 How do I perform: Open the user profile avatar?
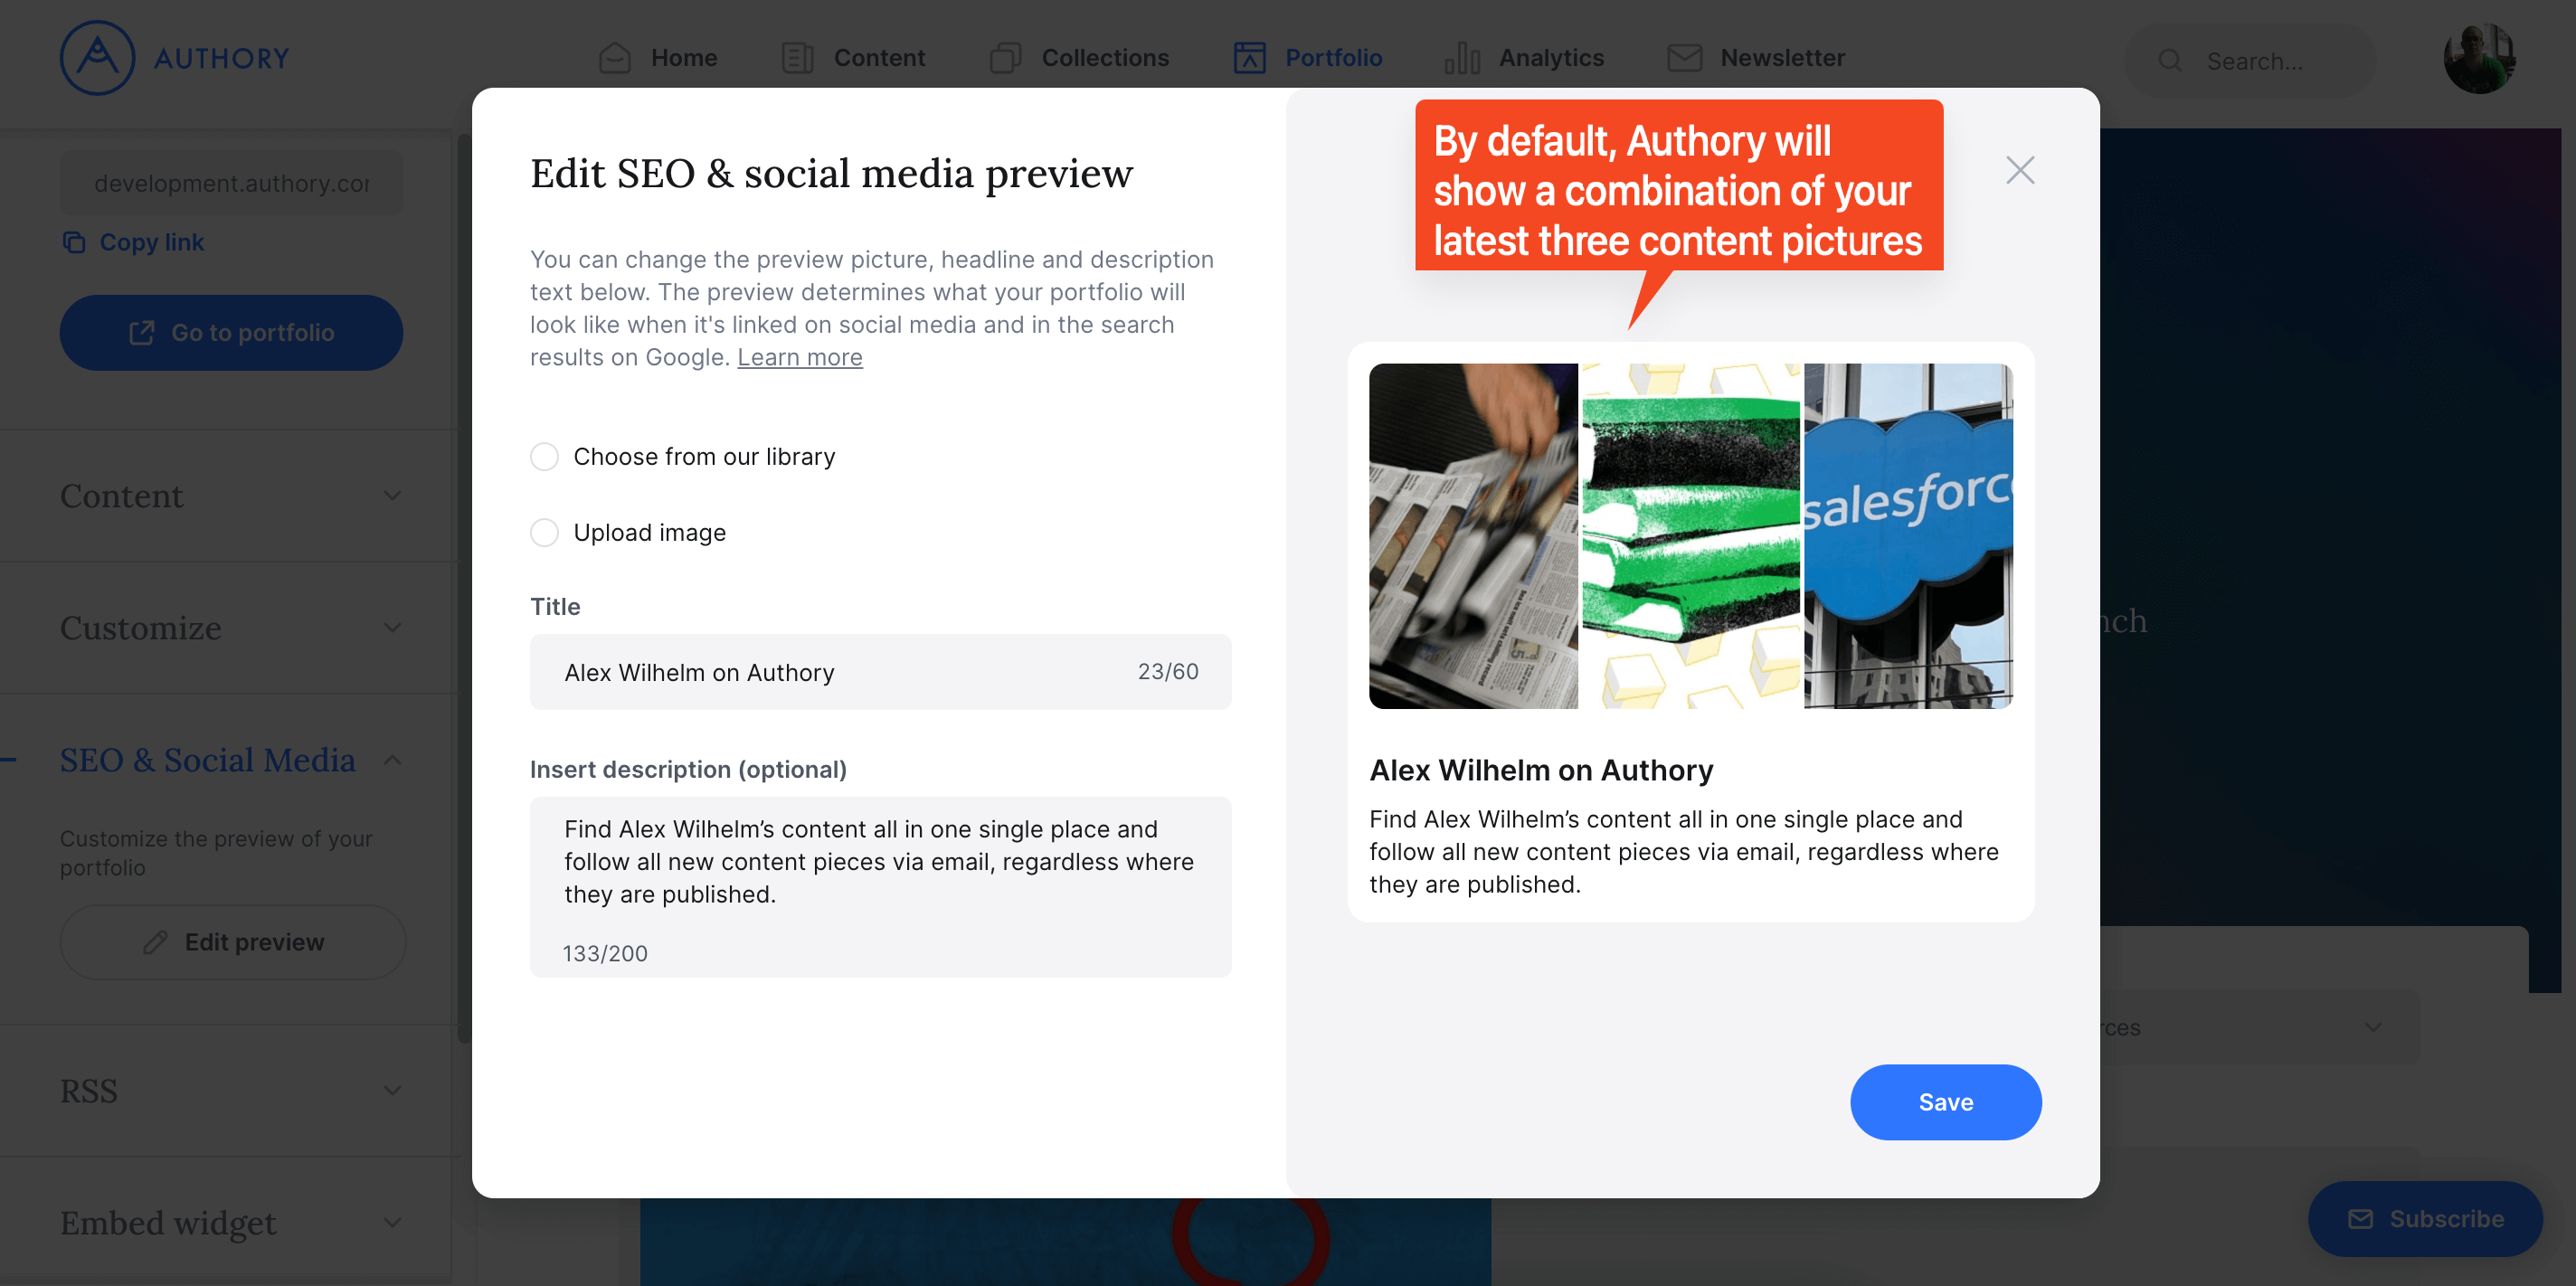point(2479,59)
